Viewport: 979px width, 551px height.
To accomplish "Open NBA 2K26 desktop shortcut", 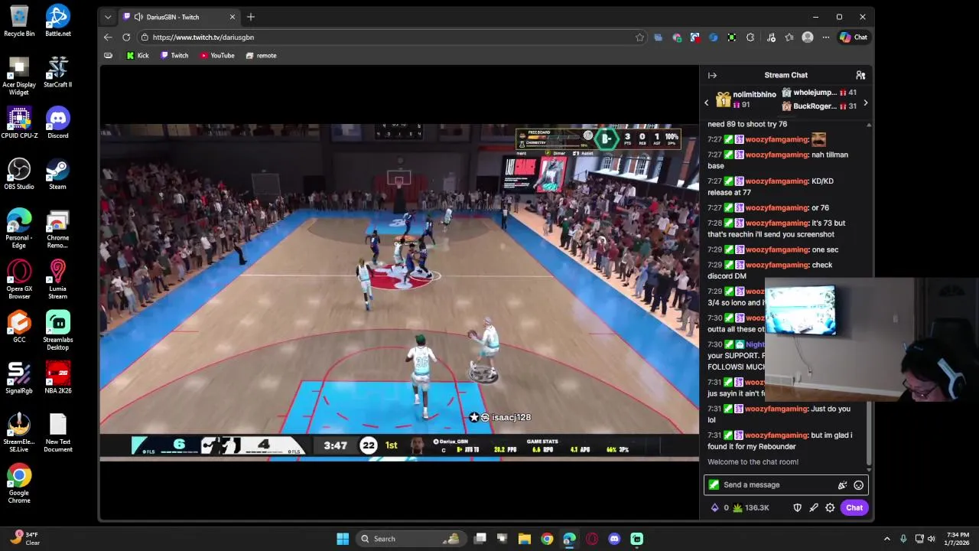I will pyautogui.click(x=57, y=378).
